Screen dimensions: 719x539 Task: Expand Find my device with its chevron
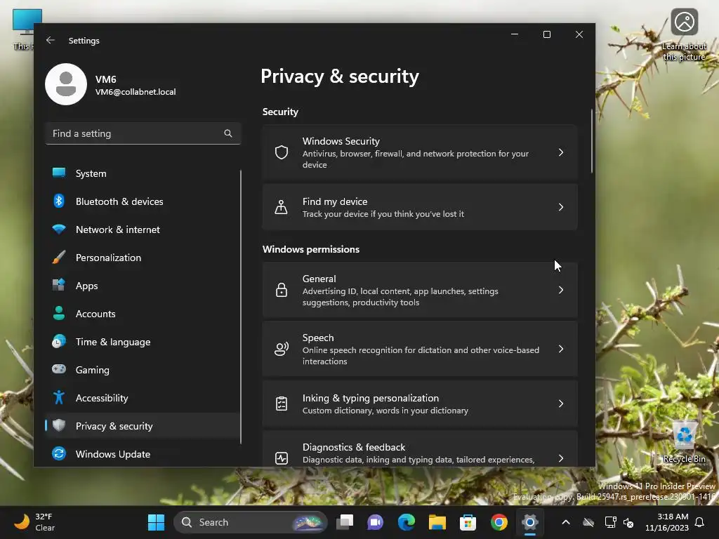tap(561, 207)
